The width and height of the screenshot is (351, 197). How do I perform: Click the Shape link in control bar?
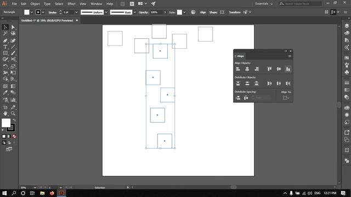[213, 12]
